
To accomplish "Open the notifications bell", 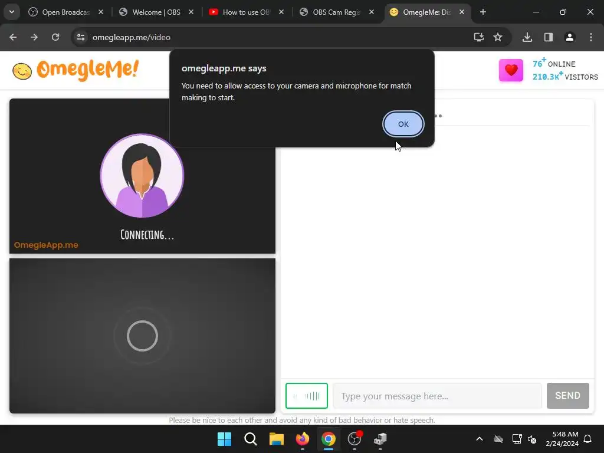I will pos(587,439).
